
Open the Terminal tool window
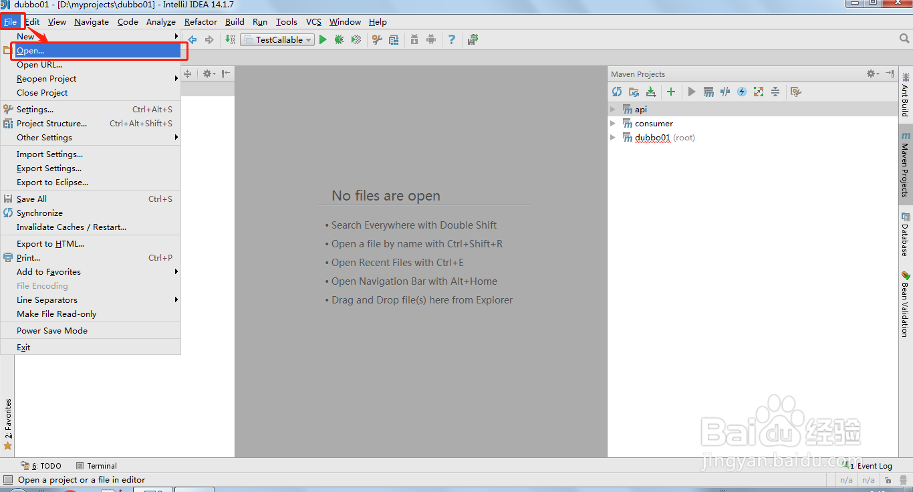(97, 466)
